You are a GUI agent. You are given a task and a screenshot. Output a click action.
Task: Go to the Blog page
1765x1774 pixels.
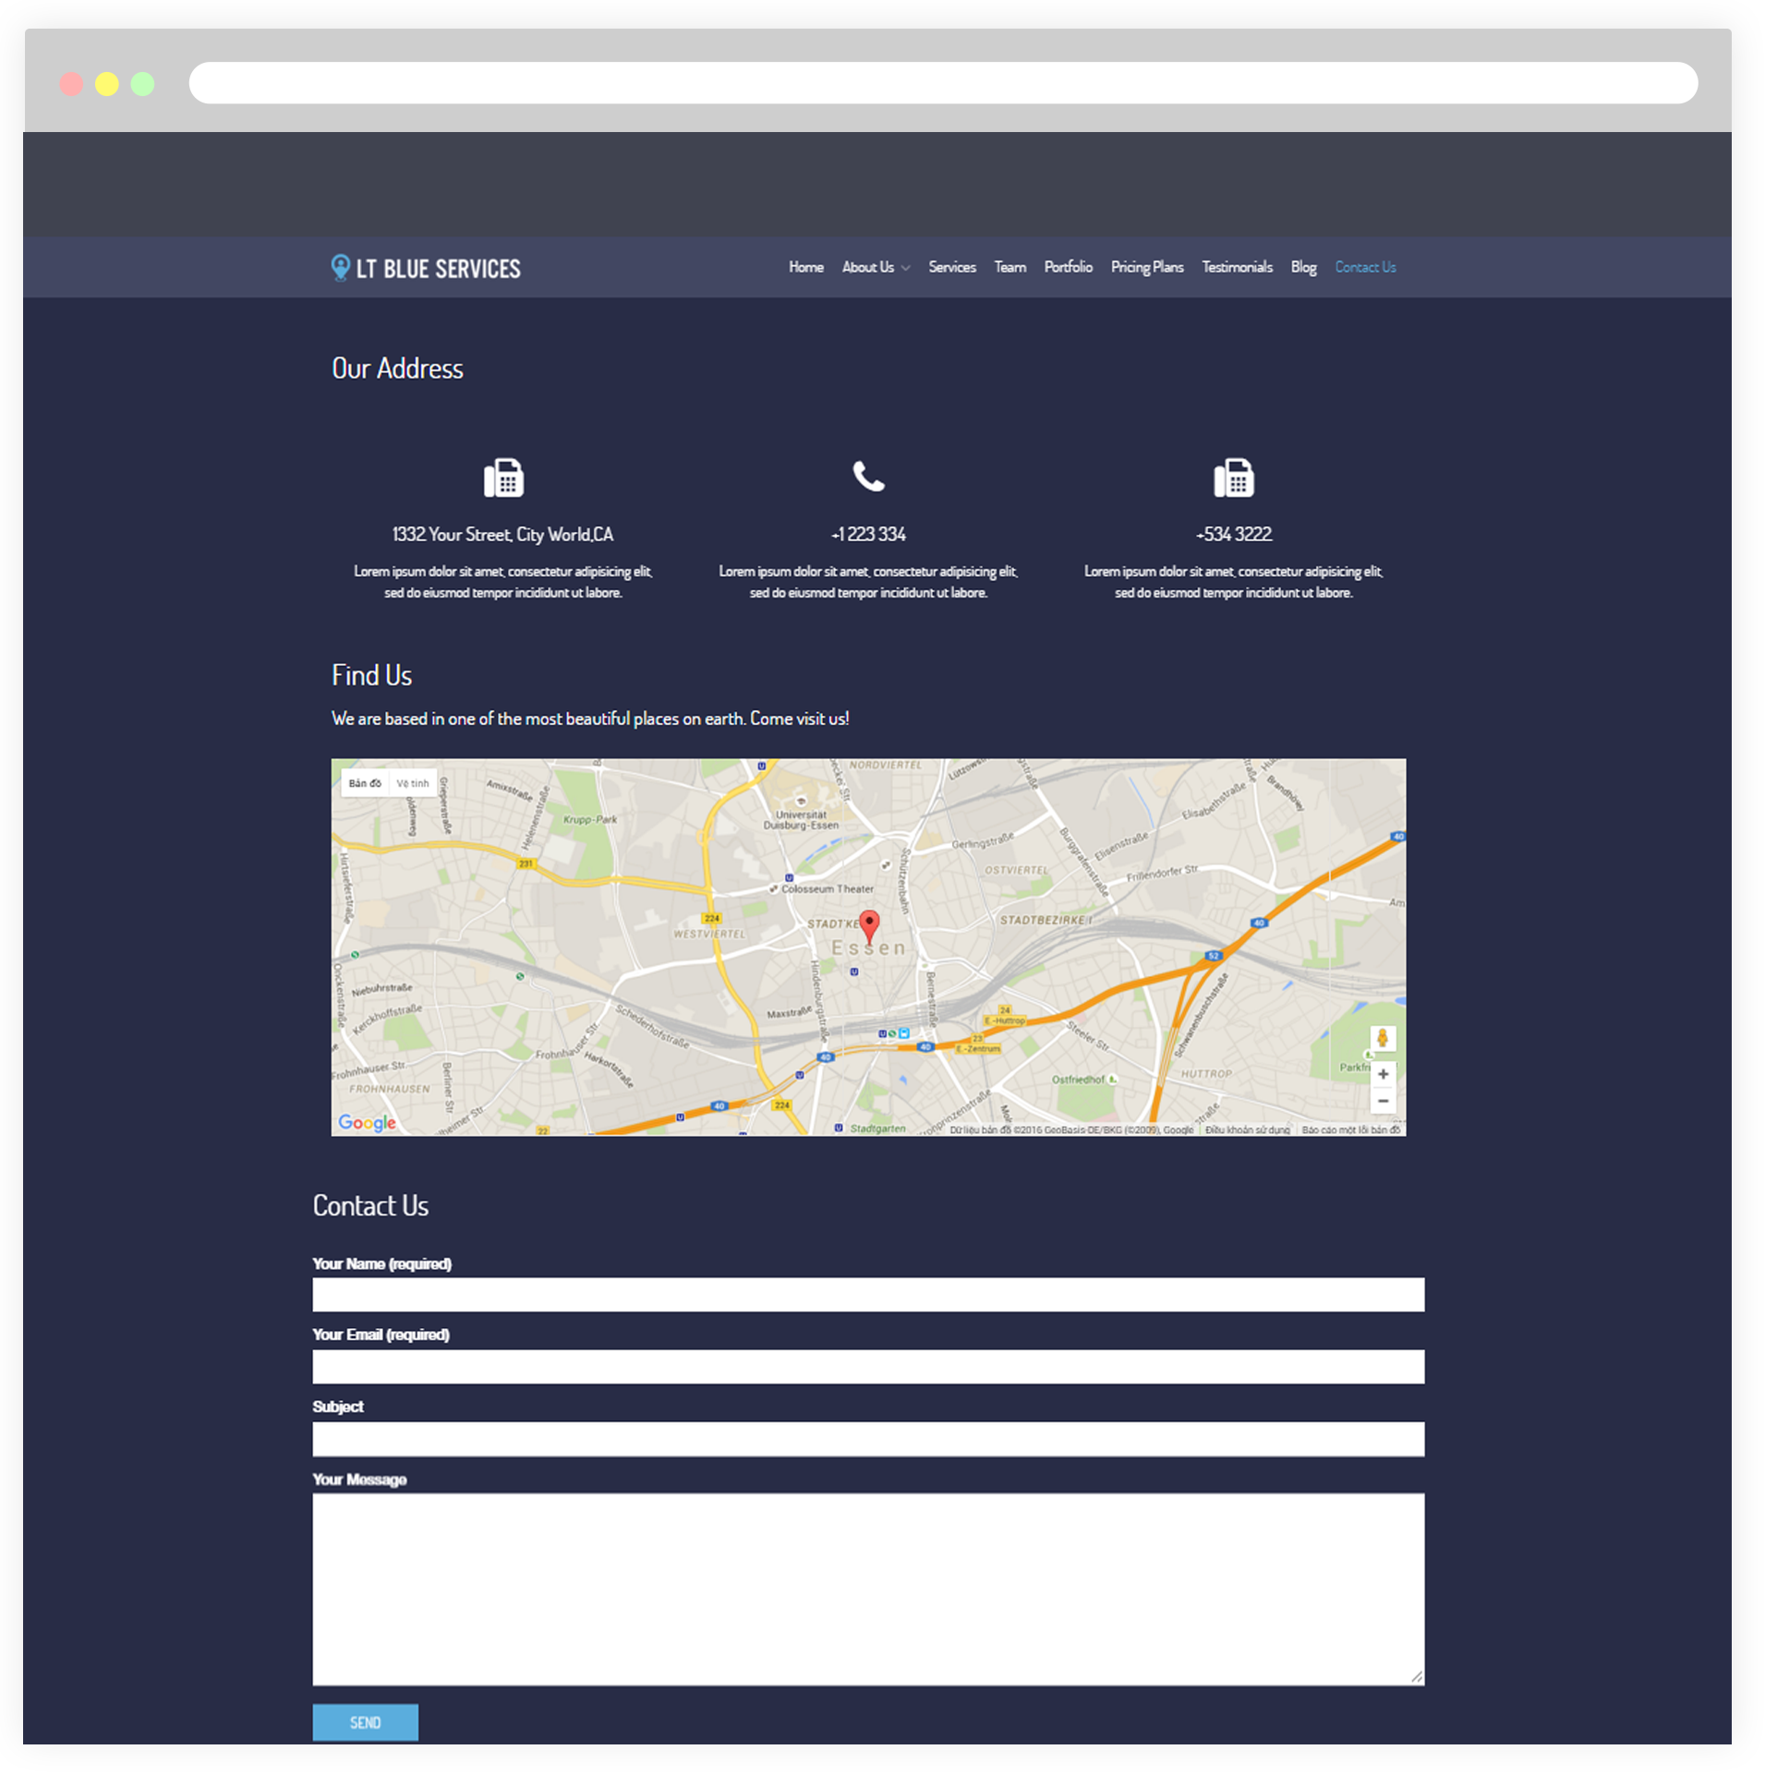coord(1303,267)
